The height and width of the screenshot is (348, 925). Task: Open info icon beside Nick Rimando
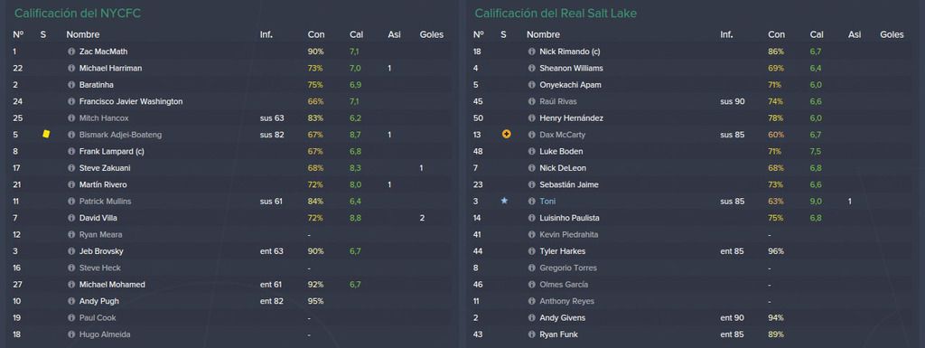pos(532,52)
